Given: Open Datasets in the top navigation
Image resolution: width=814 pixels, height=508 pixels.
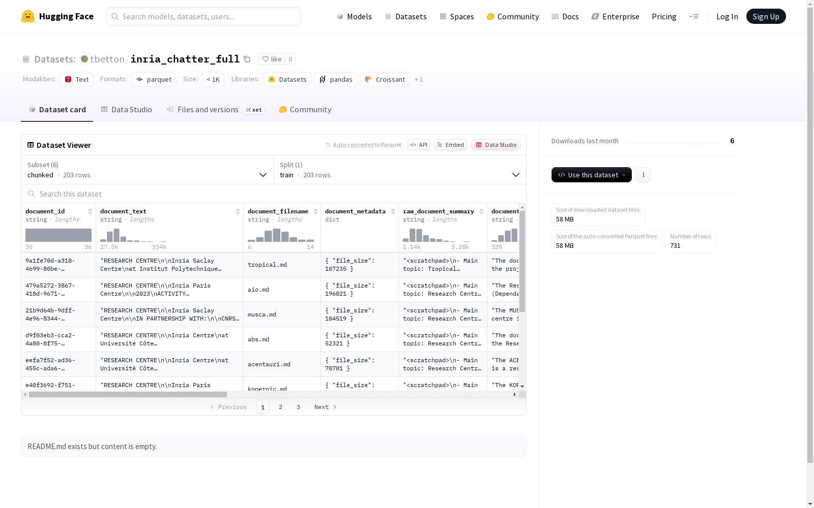Looking at the screenshot, I should [x=405, y=16].
